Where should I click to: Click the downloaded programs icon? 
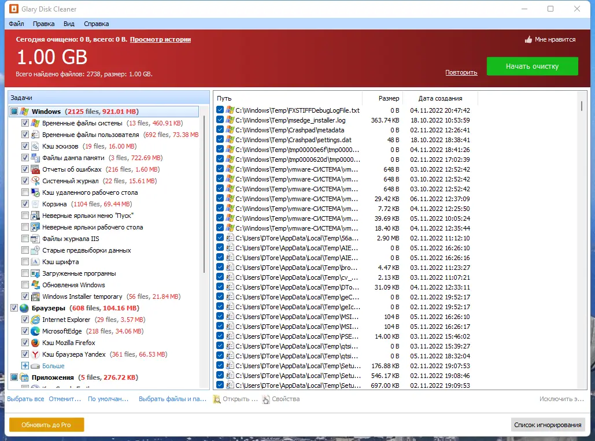coord(35,273)
